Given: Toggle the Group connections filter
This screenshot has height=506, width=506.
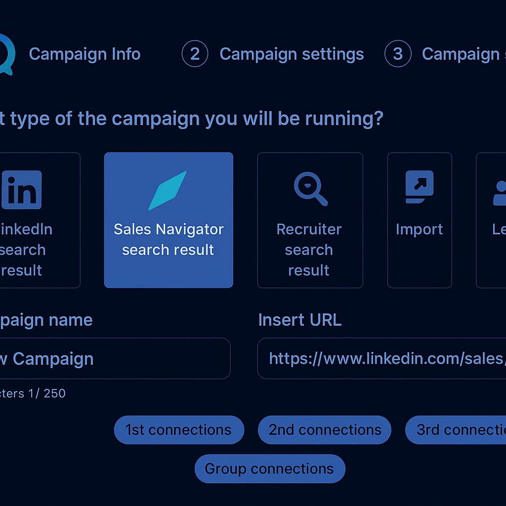Looking at the screenshot, I should (269, 468).
